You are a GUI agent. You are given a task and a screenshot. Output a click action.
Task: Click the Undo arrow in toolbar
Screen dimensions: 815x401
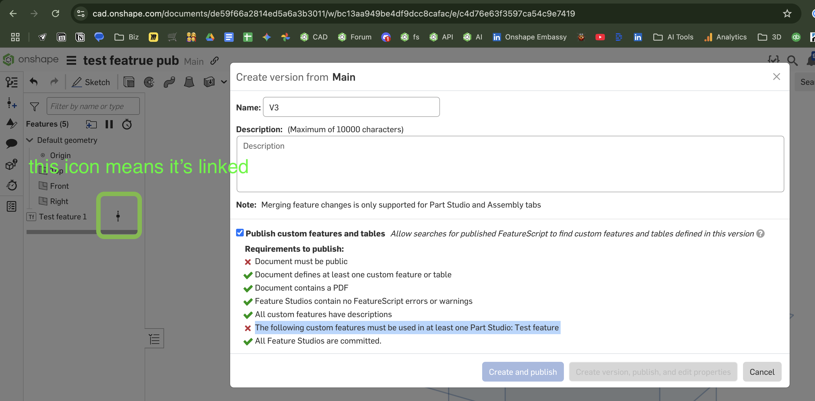click(x=34, y=82)
